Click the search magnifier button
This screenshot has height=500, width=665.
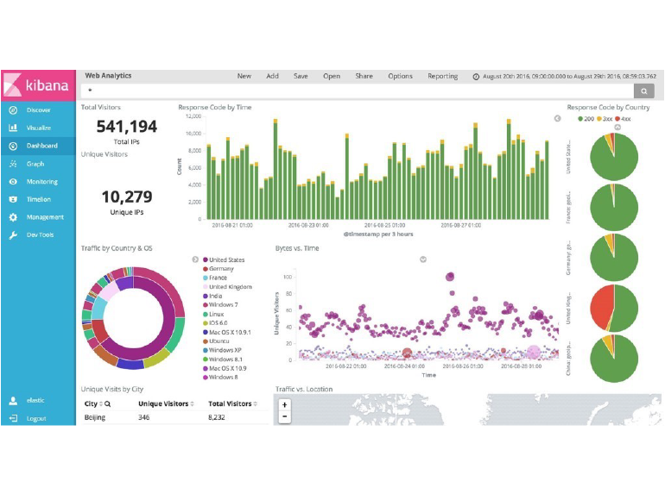(643, 91)
